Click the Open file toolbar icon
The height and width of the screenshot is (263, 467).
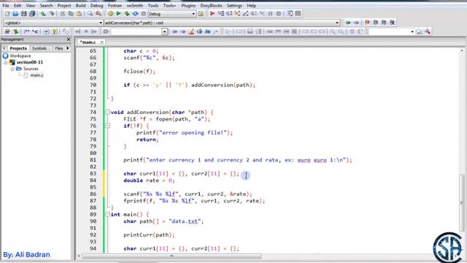[15, 14]
